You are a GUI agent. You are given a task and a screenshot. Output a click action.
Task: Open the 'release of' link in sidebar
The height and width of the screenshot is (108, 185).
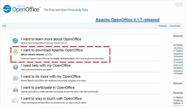point(178,100)
